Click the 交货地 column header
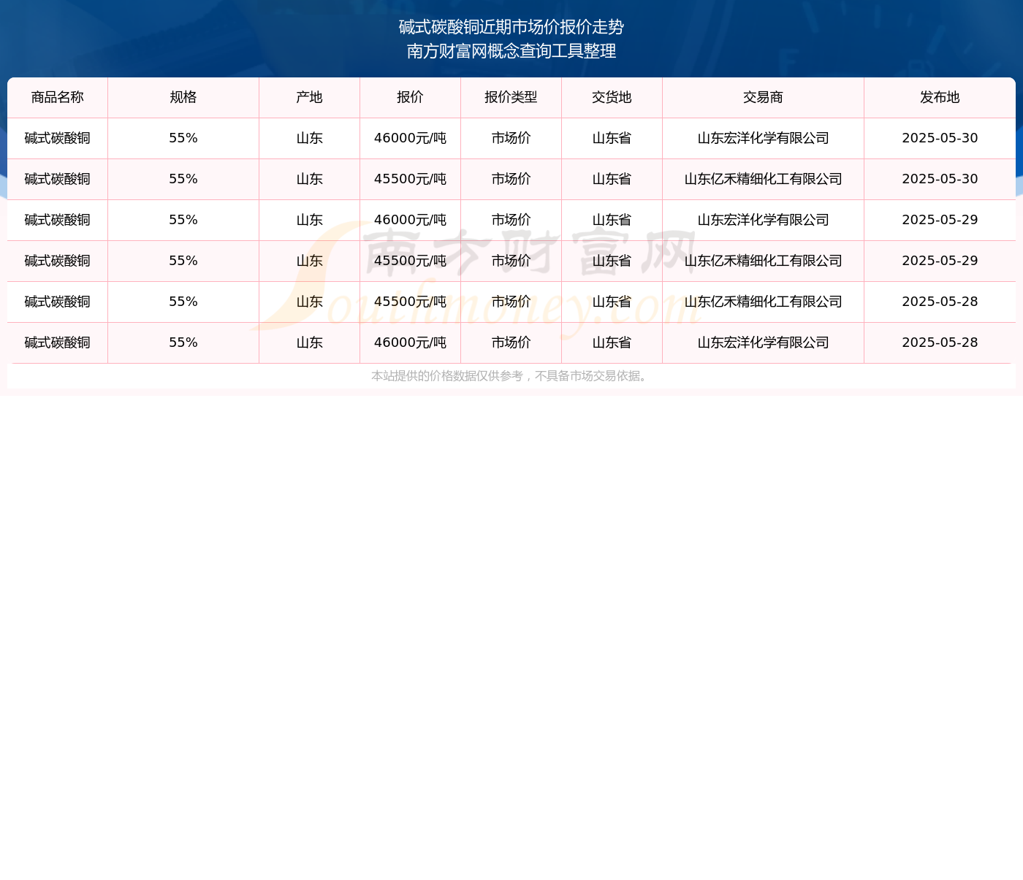Viewport: 1023px width, 880px height. click(612, 98)
